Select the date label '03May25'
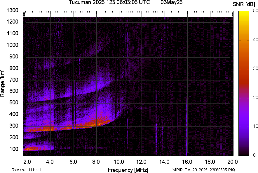This screenshot has width=258, height=173. coord(172,2)
